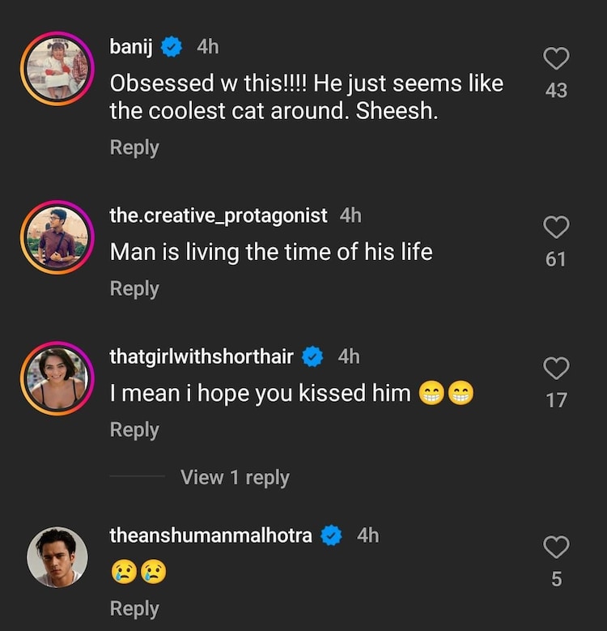Click theanshumanmalhotra's blue verified badge

(332, 535)
